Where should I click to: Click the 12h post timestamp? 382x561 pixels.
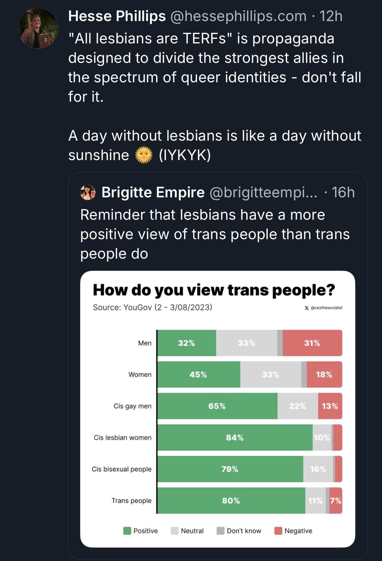click(x=331, y=16)
